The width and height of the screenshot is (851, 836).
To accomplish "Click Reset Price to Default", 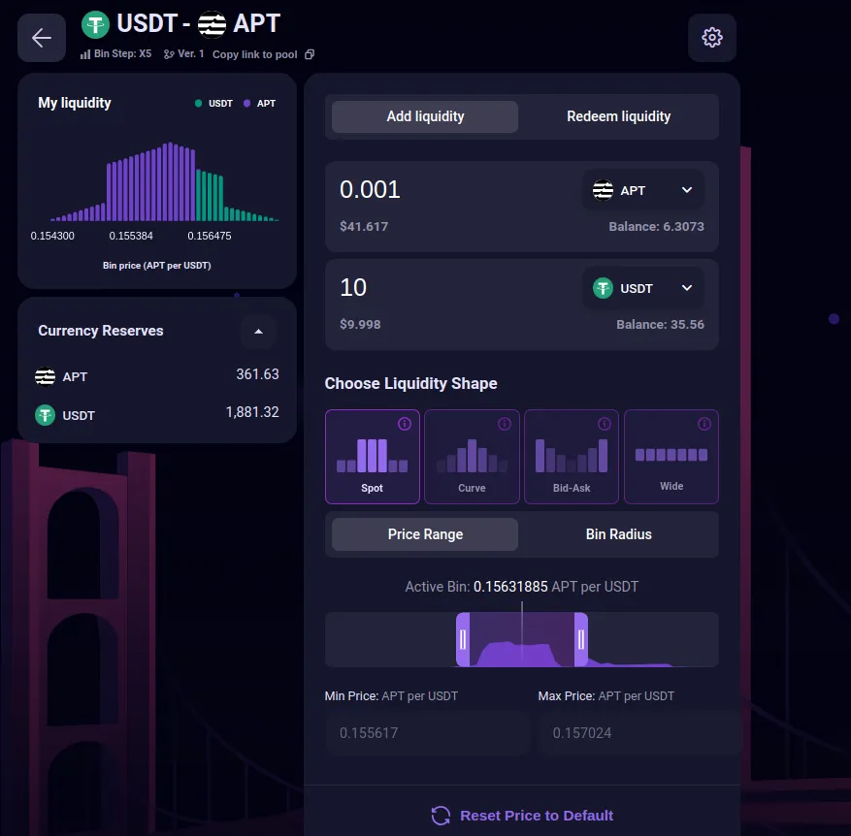I will tap(521, 816).
